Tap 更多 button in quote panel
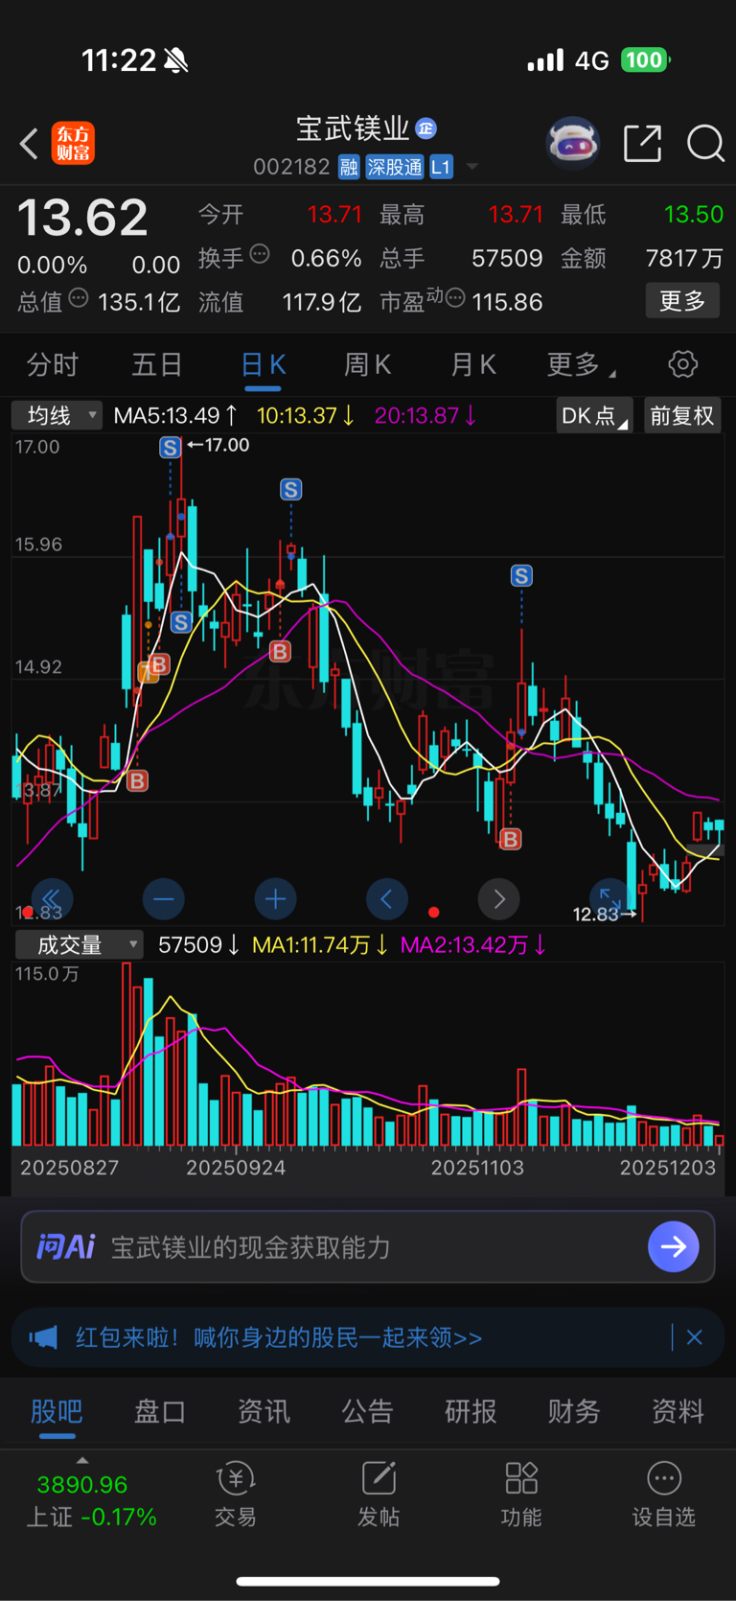736x1601 pixels. (682, 301)
